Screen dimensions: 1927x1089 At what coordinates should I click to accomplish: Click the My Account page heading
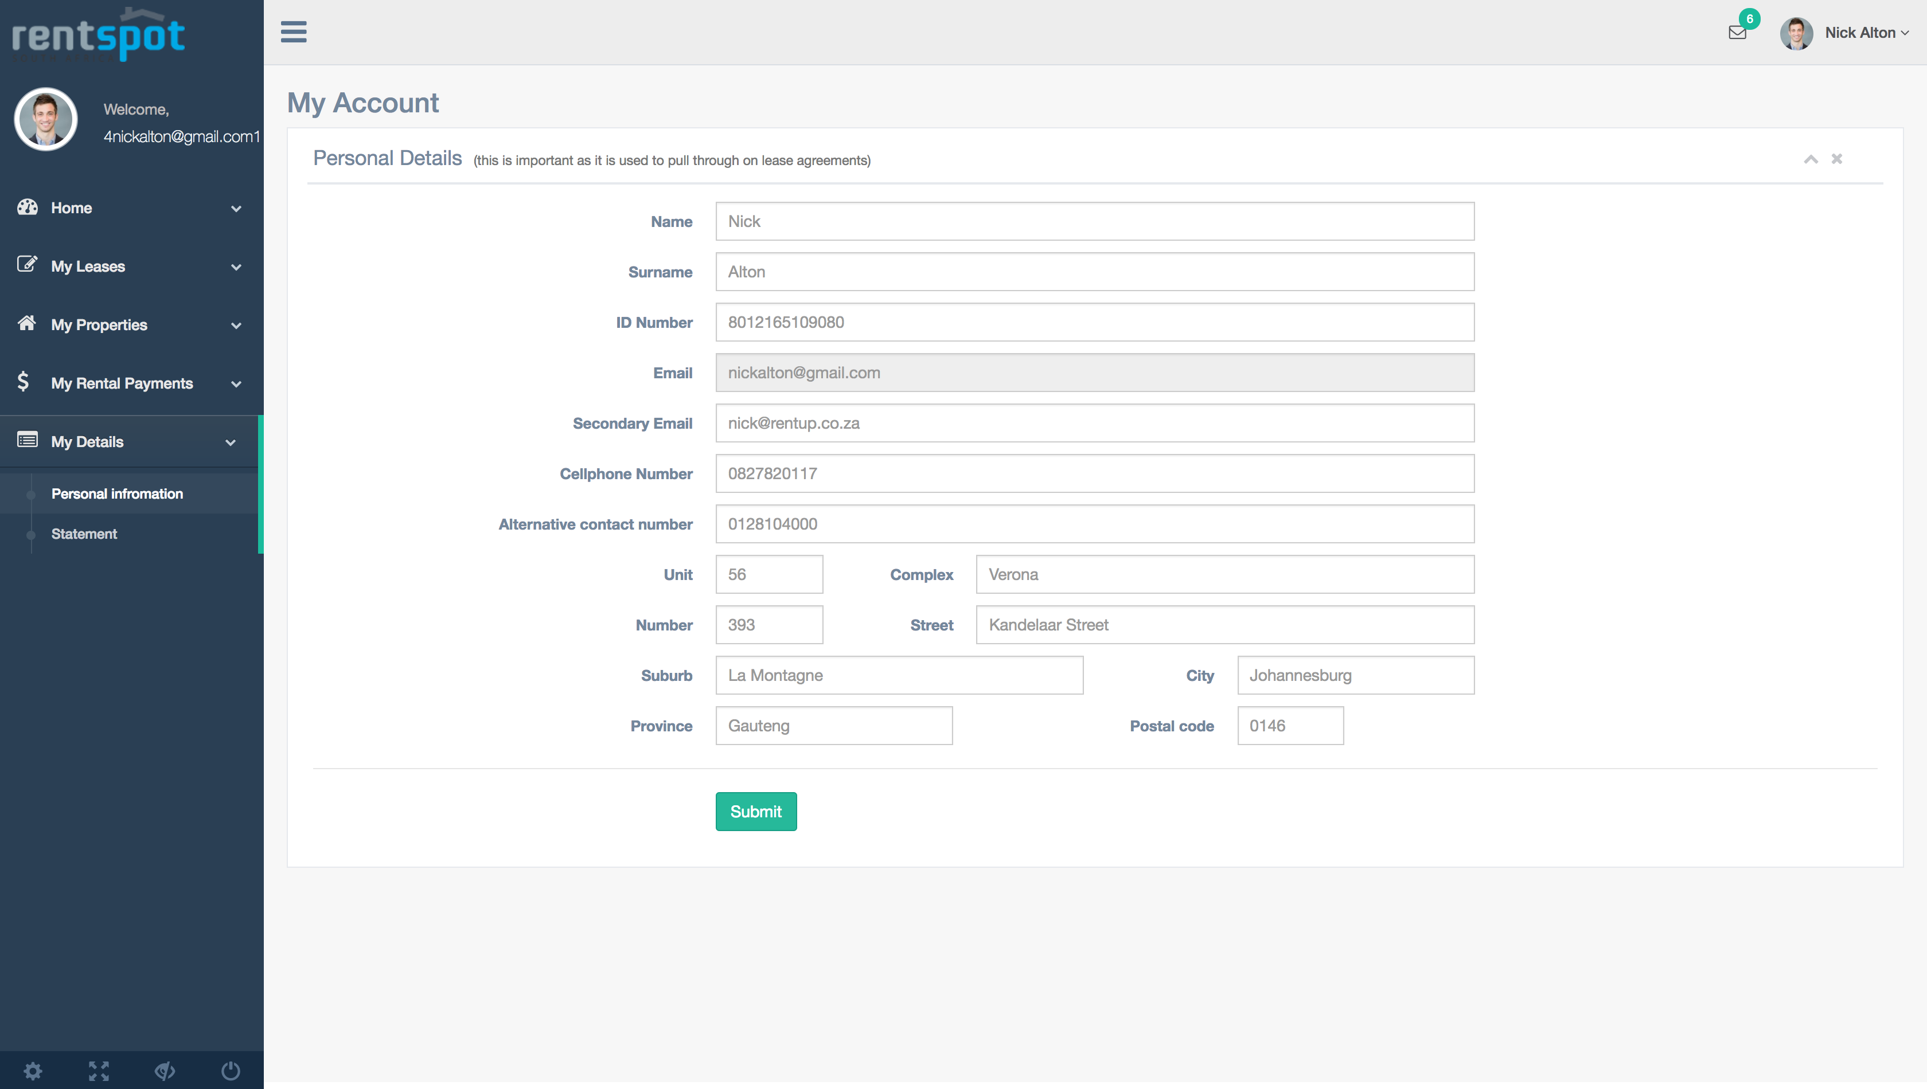coord(363,103)
